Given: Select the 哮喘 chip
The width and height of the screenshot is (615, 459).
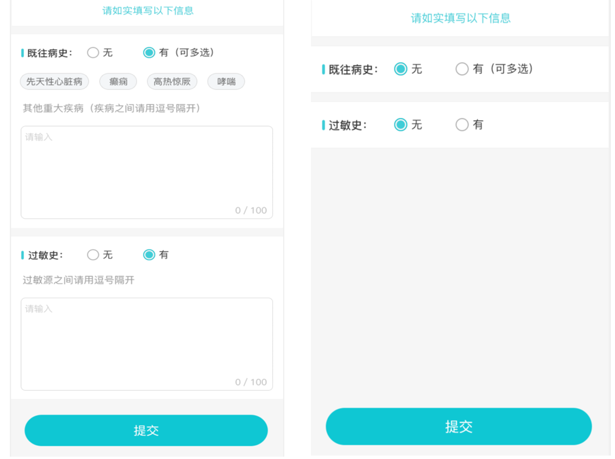Looking at the screenshot, I should click(226, 82).
